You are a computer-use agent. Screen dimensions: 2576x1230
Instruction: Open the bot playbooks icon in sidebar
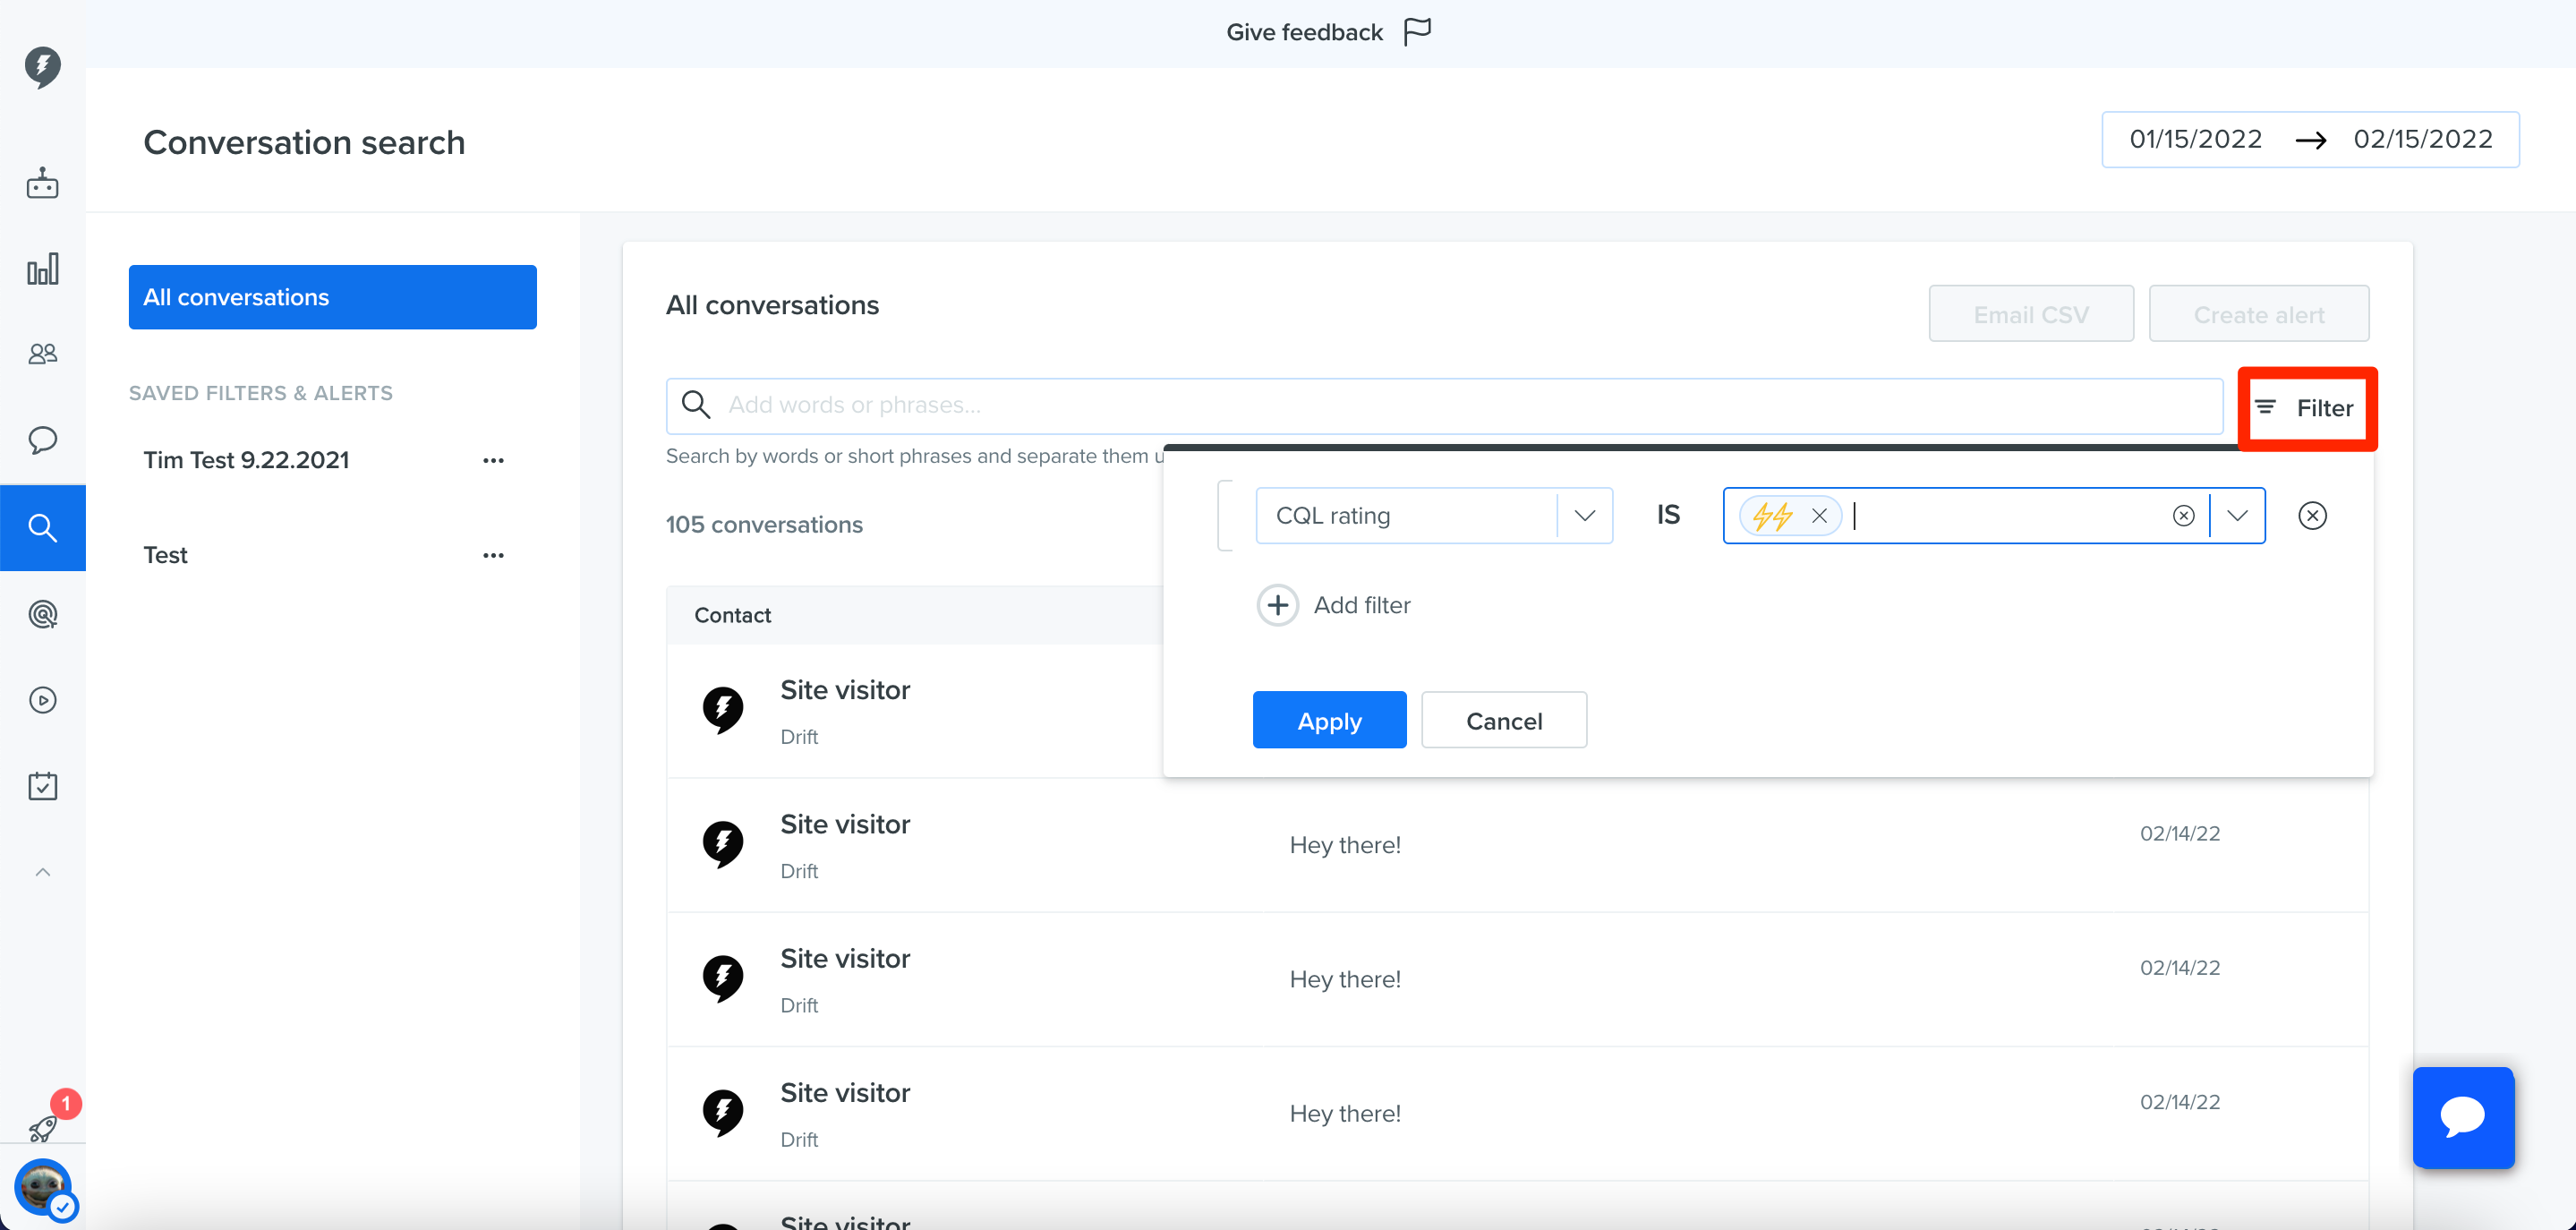pos(42,183)
